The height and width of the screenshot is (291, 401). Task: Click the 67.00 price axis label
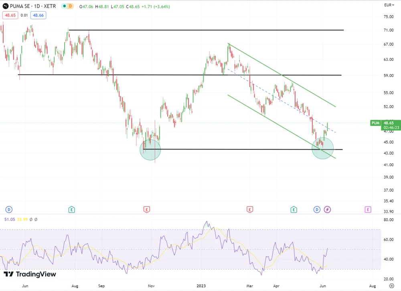pyautogui.click(x=389, y=44)
